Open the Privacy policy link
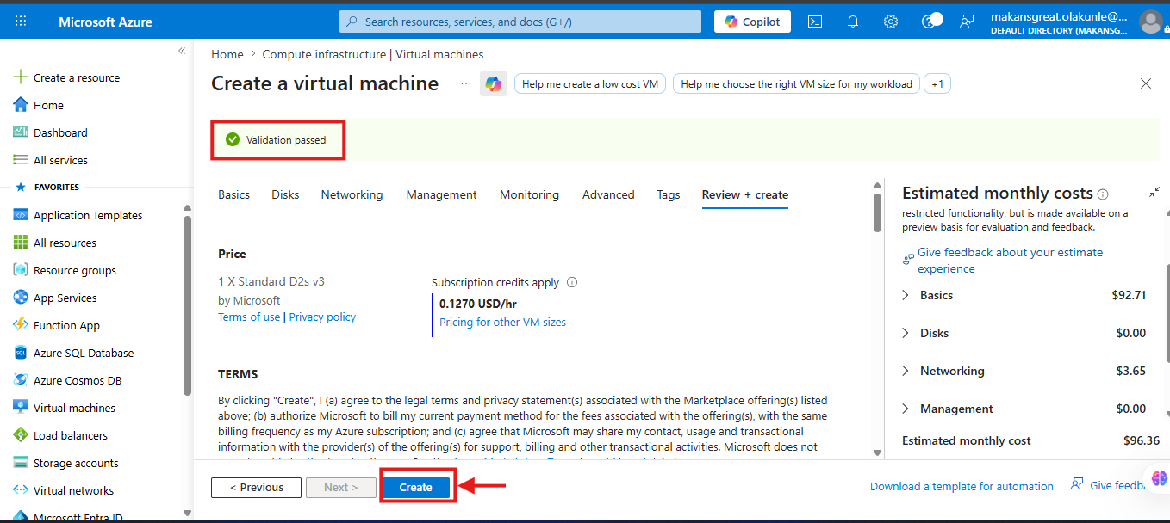This screenshot has width=1170, height=523. pyautogui.click(x=322, y=317)
